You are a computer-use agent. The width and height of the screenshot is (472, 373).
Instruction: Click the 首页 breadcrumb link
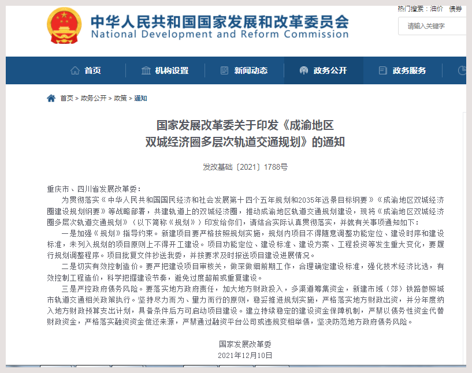pyautogui.click(x=67, y=98)
